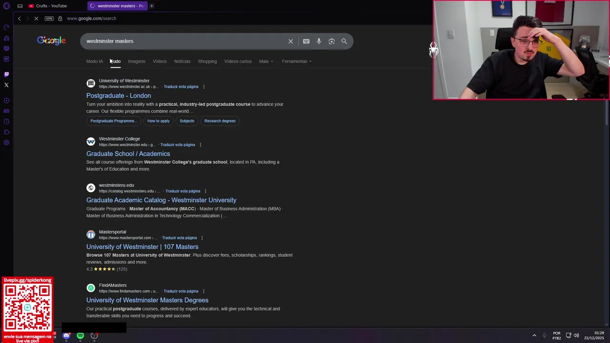Select westminster masters browser tab
Screen dimensions: 610x343
pos(117,6)
